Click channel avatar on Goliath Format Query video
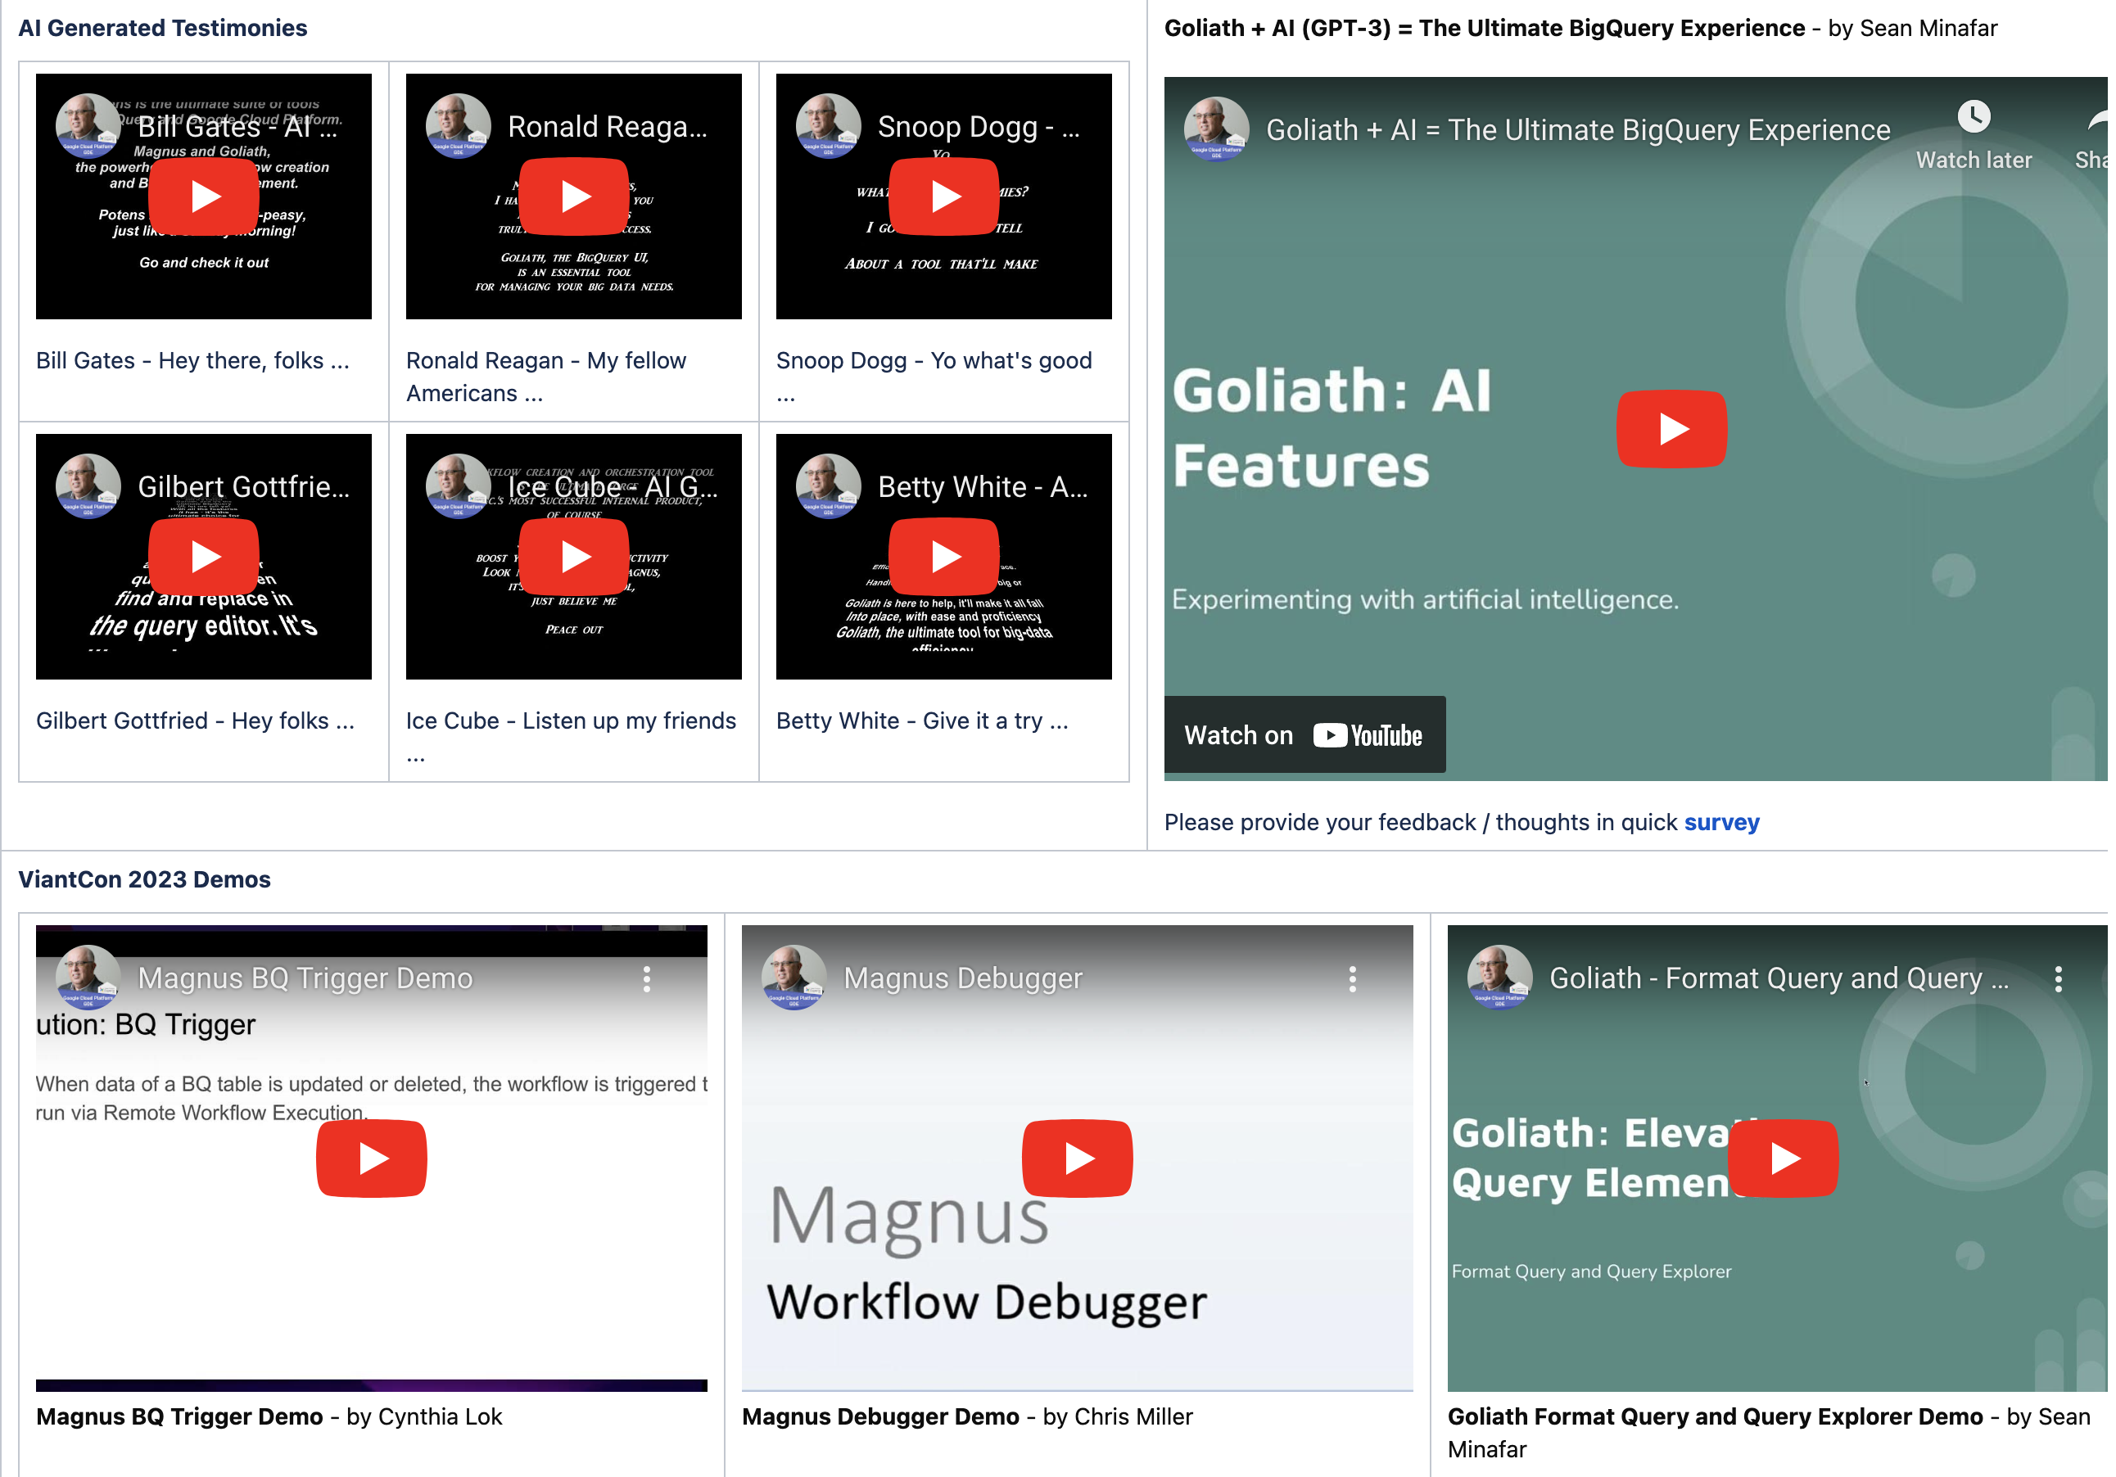The width and height of the screenshot is (2116, 1477). (1500, 978)
